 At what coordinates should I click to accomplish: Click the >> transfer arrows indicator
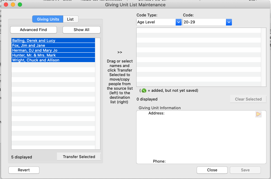(120, 52)
